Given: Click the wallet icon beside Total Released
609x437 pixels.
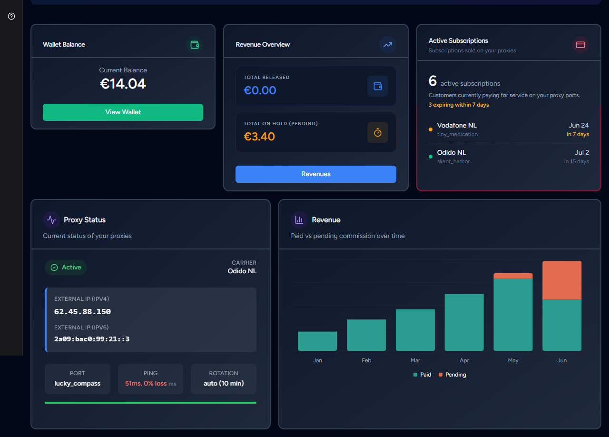Looking at the screenshot, I should click(x=378, y=86).
